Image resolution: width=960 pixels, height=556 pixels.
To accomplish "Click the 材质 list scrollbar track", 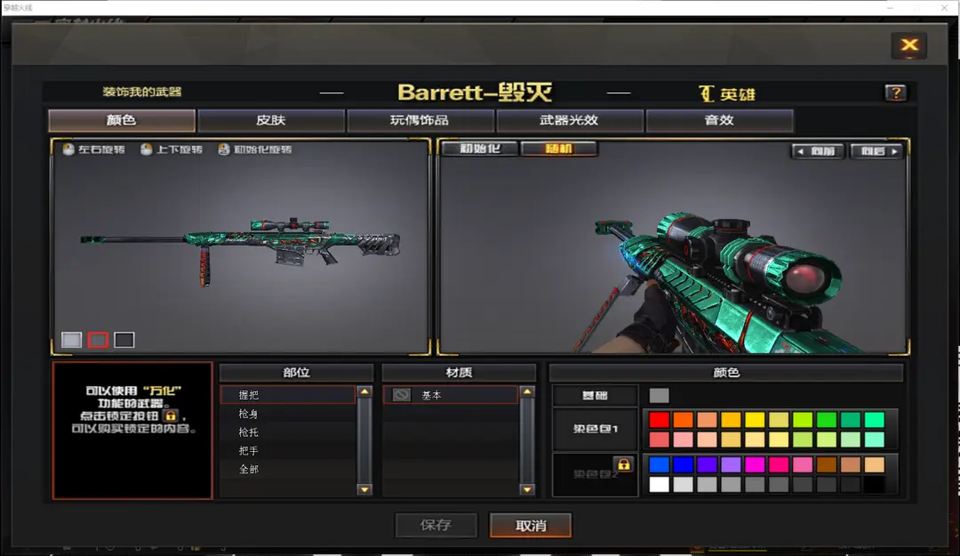I will [526, 440].
